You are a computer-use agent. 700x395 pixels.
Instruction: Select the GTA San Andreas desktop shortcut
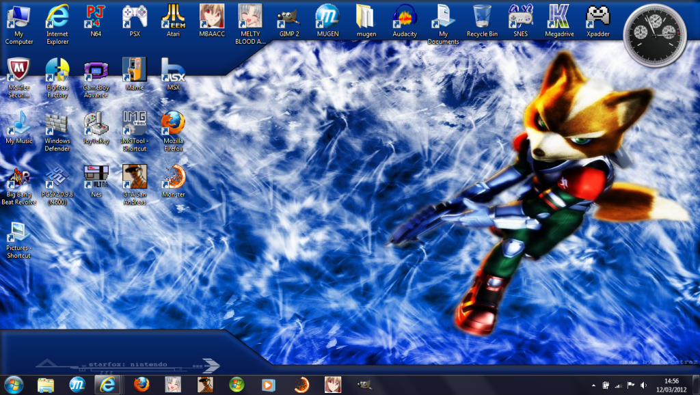coord(135,185)
